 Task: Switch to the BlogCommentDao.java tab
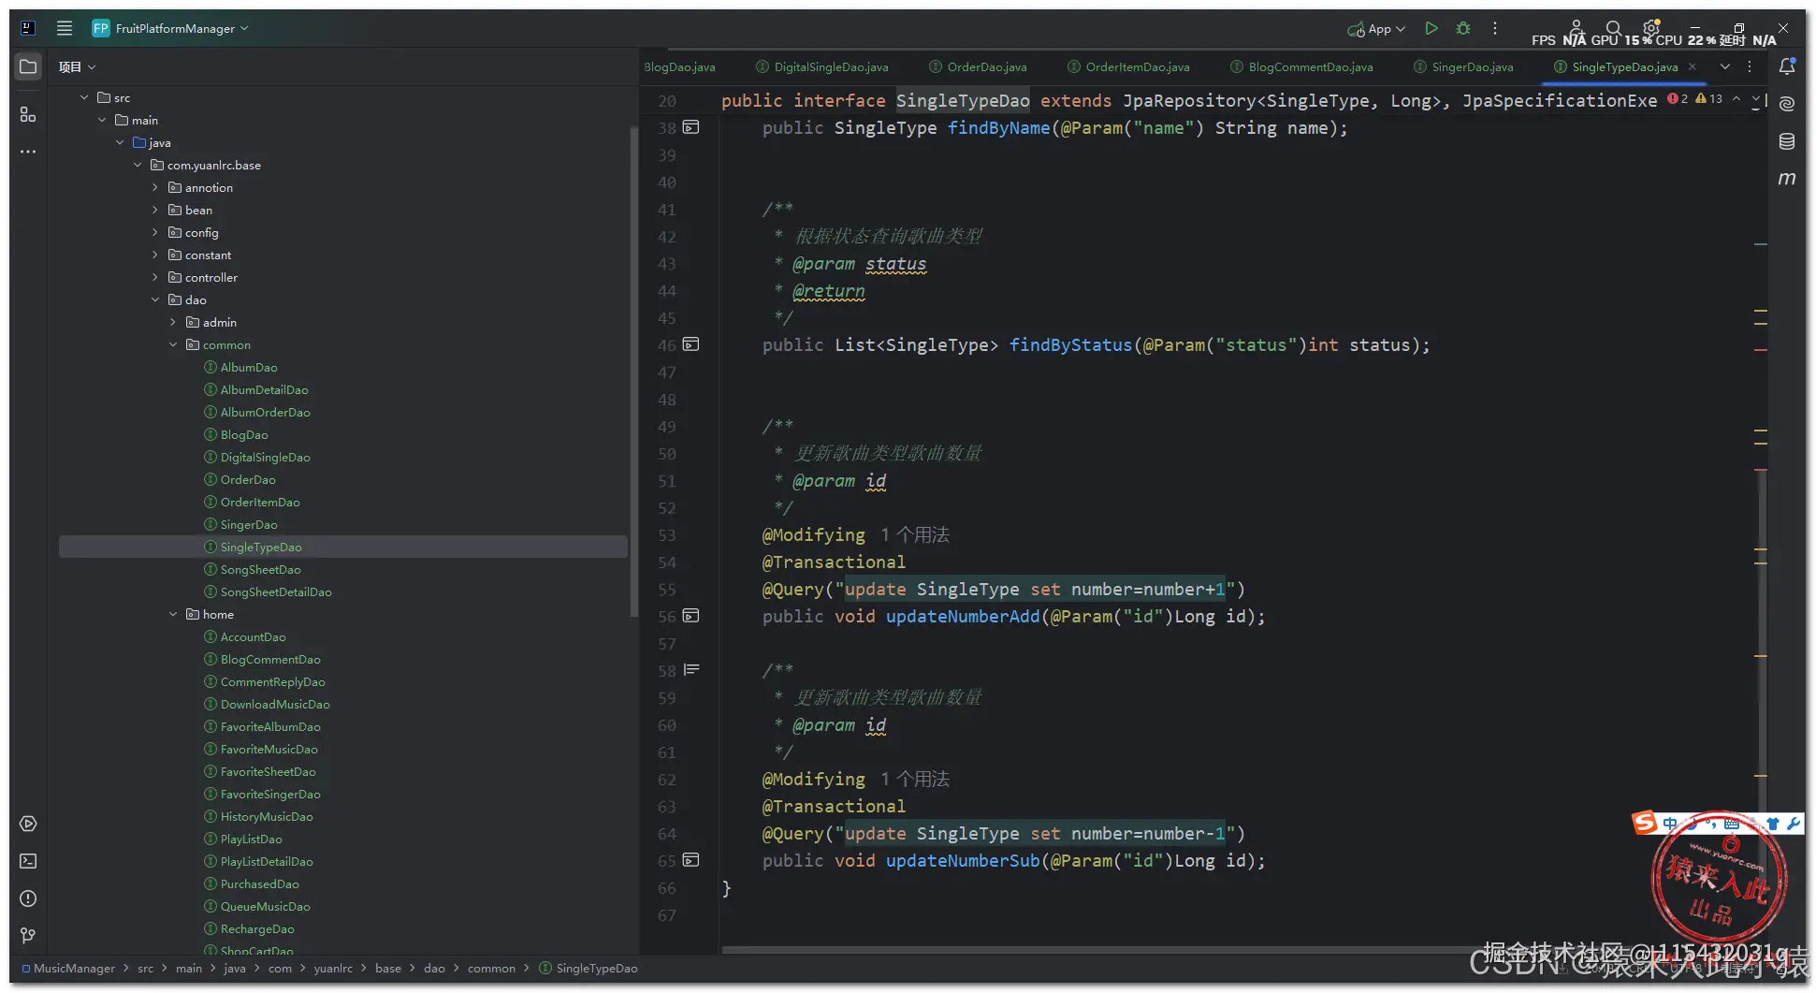coord(1301,66)
